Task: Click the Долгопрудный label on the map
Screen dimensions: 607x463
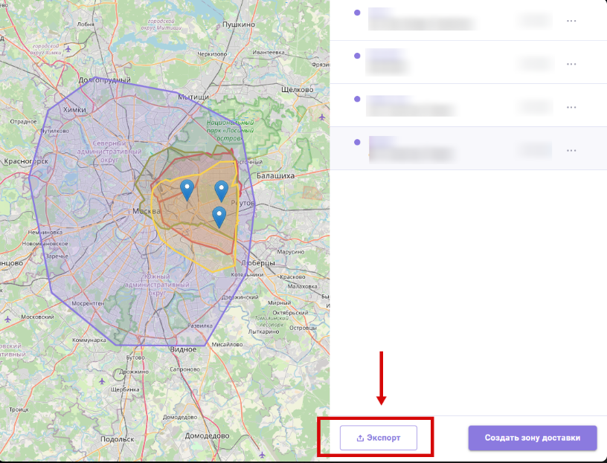Action: [105, 80]
